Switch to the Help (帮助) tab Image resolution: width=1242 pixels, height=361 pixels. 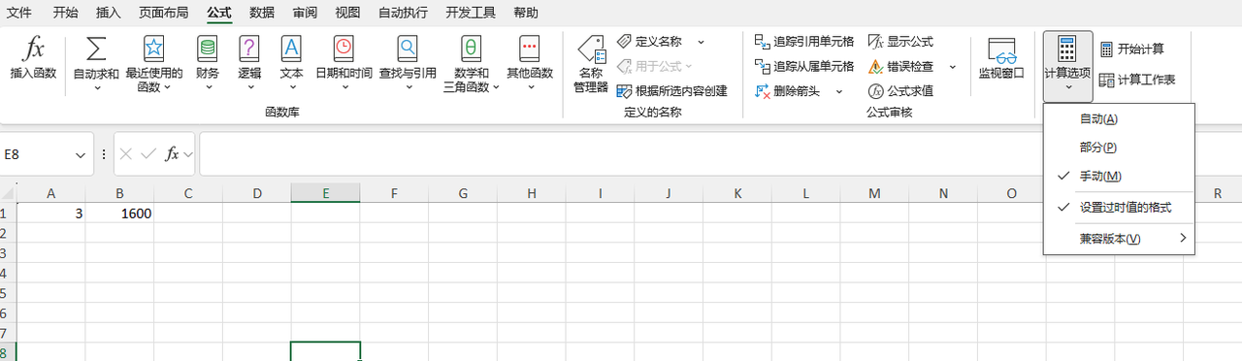[x=525, y=13]
